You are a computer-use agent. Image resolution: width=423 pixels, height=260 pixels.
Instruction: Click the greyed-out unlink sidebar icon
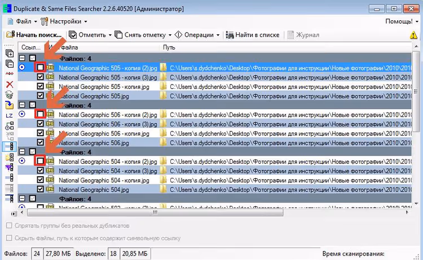10,136
